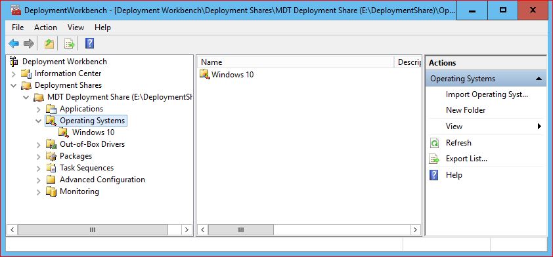The width and height of the screenshot is (553, 257).
Task: Click the View action label
Action: 454,127
